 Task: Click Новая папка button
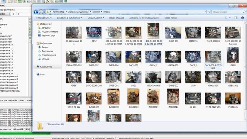pyautogui.click(x=170, y=18)
